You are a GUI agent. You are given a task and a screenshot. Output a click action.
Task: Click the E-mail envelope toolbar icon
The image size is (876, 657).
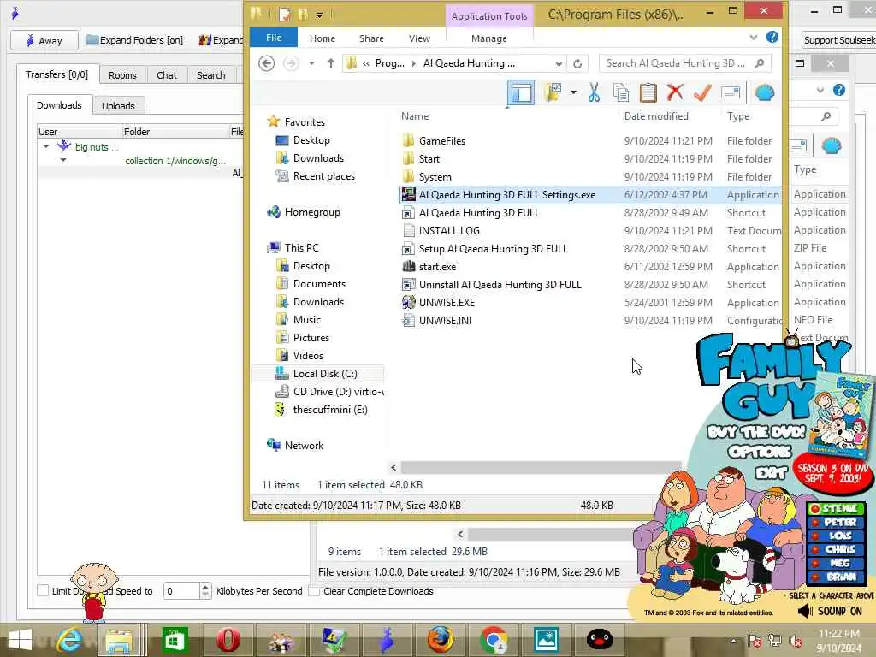click(731, 92)
